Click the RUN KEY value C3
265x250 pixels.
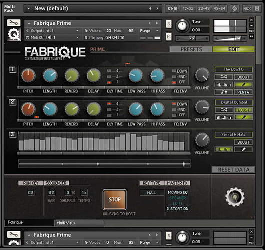(31, 193)
